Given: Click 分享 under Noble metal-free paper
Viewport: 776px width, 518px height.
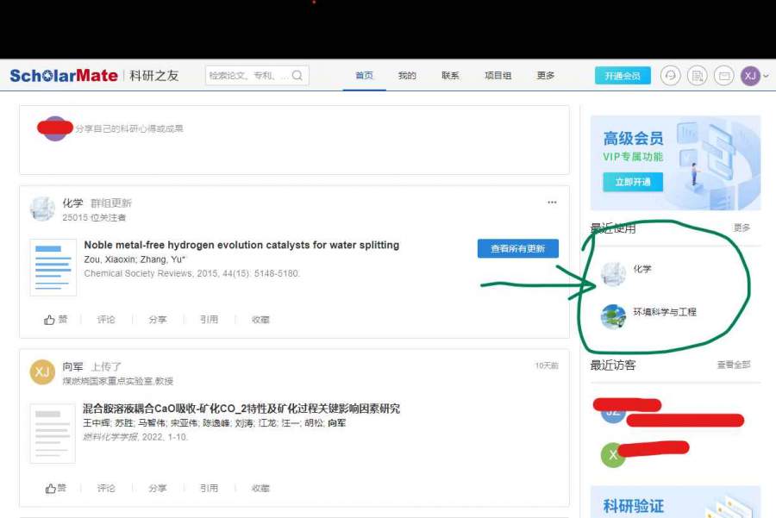Looking at the screenshot, I should (158, 320).
